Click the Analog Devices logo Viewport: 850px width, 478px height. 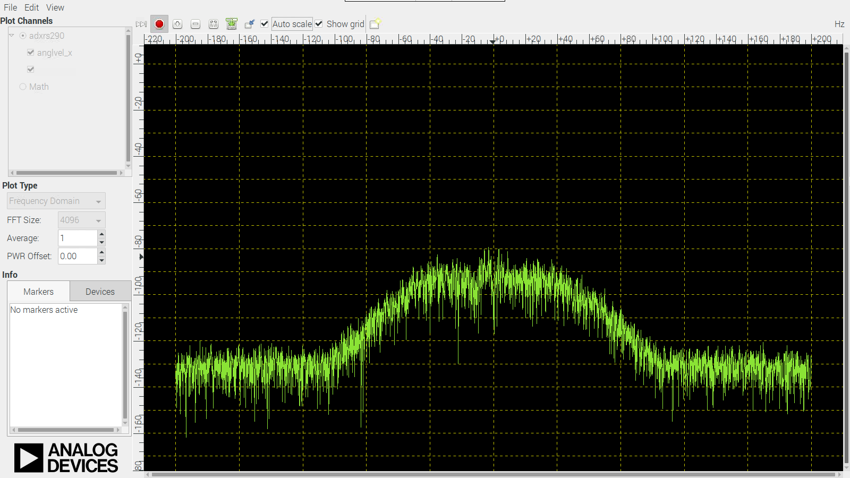point(66,458)
